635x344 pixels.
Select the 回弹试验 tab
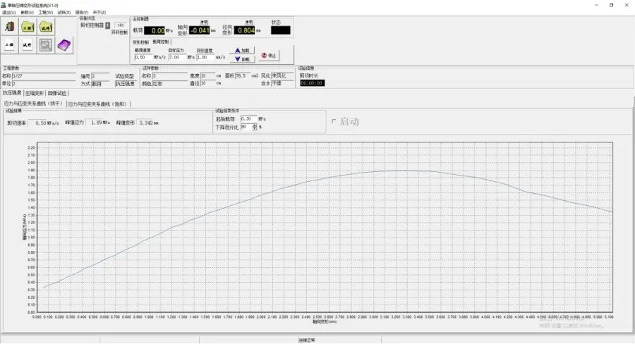coord(57,94)
